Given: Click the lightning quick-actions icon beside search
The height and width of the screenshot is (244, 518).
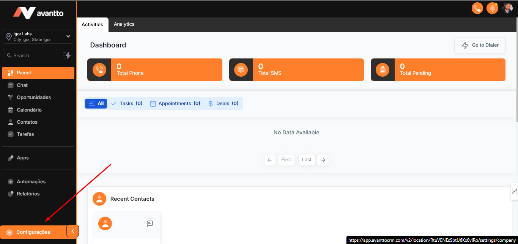Looking at the screenshot, I should click(67, 55).
